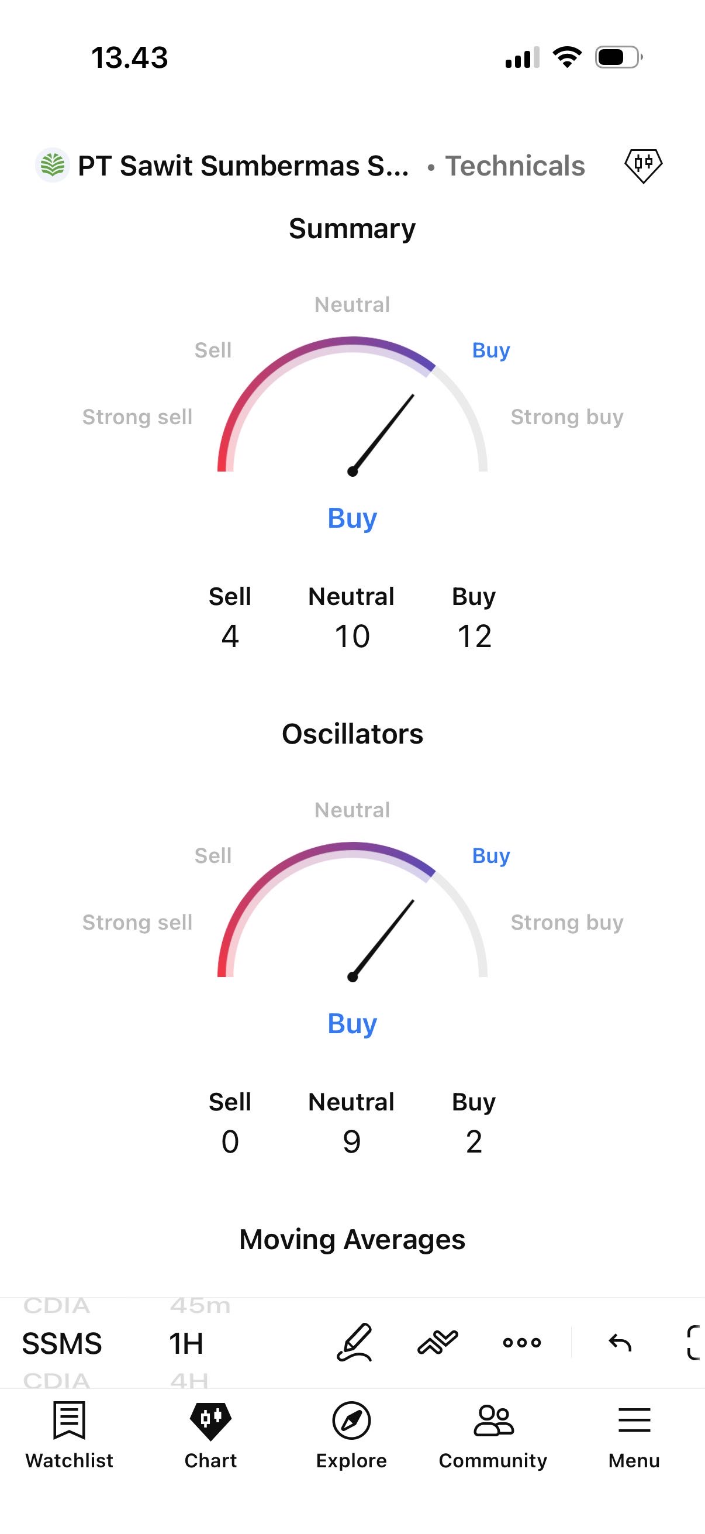Tap the Technicals header label
Image resolution: width=705 pixels, height=1534 pixels.
[x=515, y=166]
